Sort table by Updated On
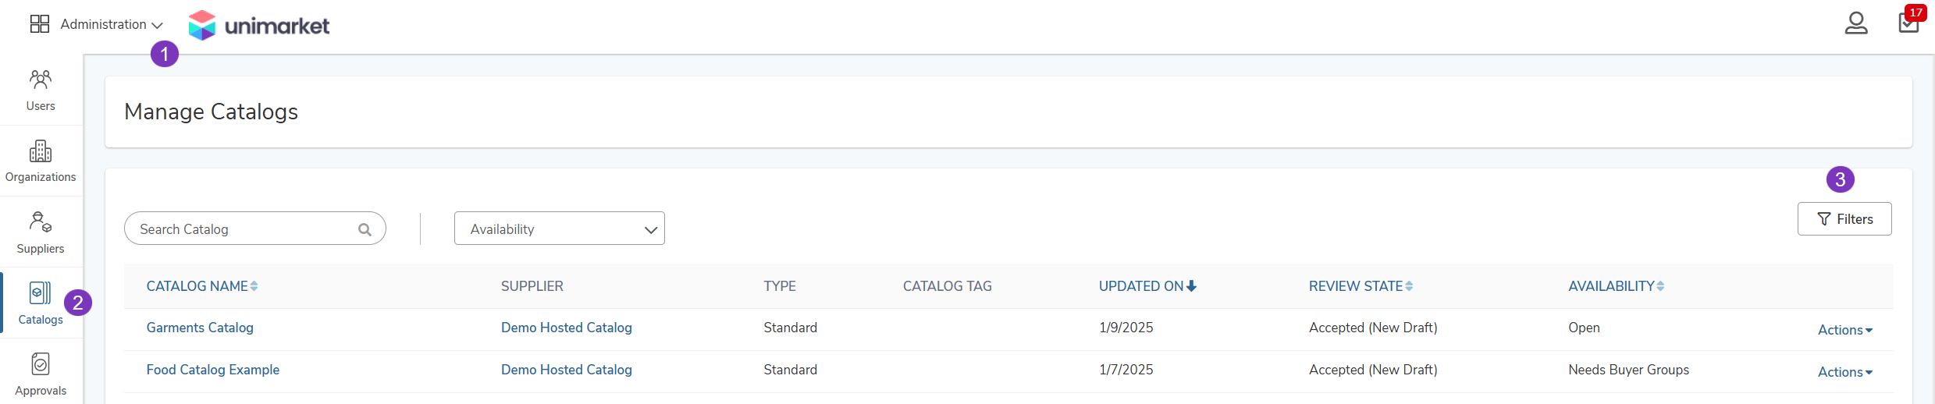The height and width of the screenshot is (404, 1935). click(1147, 286)
